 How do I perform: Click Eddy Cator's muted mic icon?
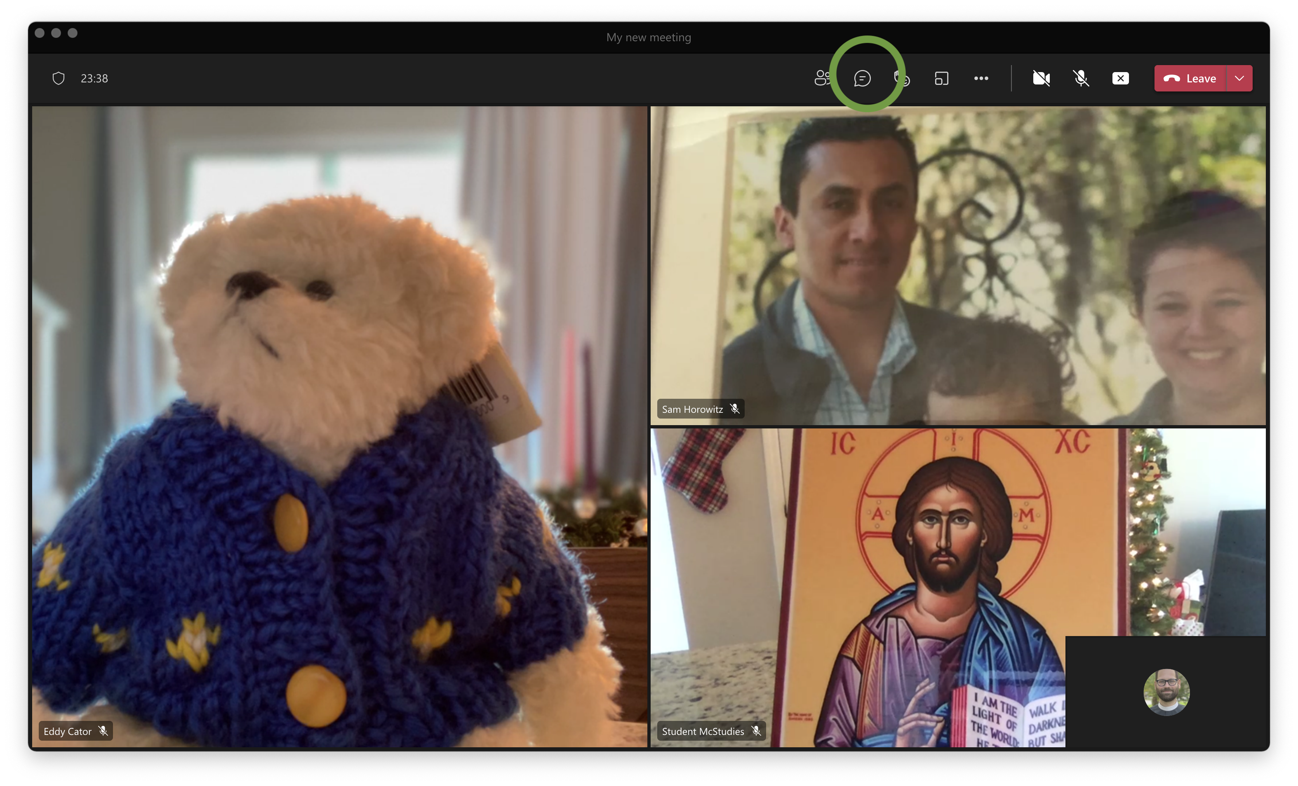103,731
